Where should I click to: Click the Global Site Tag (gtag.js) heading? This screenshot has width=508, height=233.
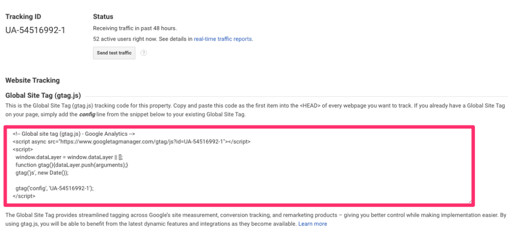[x=43, y=95]
